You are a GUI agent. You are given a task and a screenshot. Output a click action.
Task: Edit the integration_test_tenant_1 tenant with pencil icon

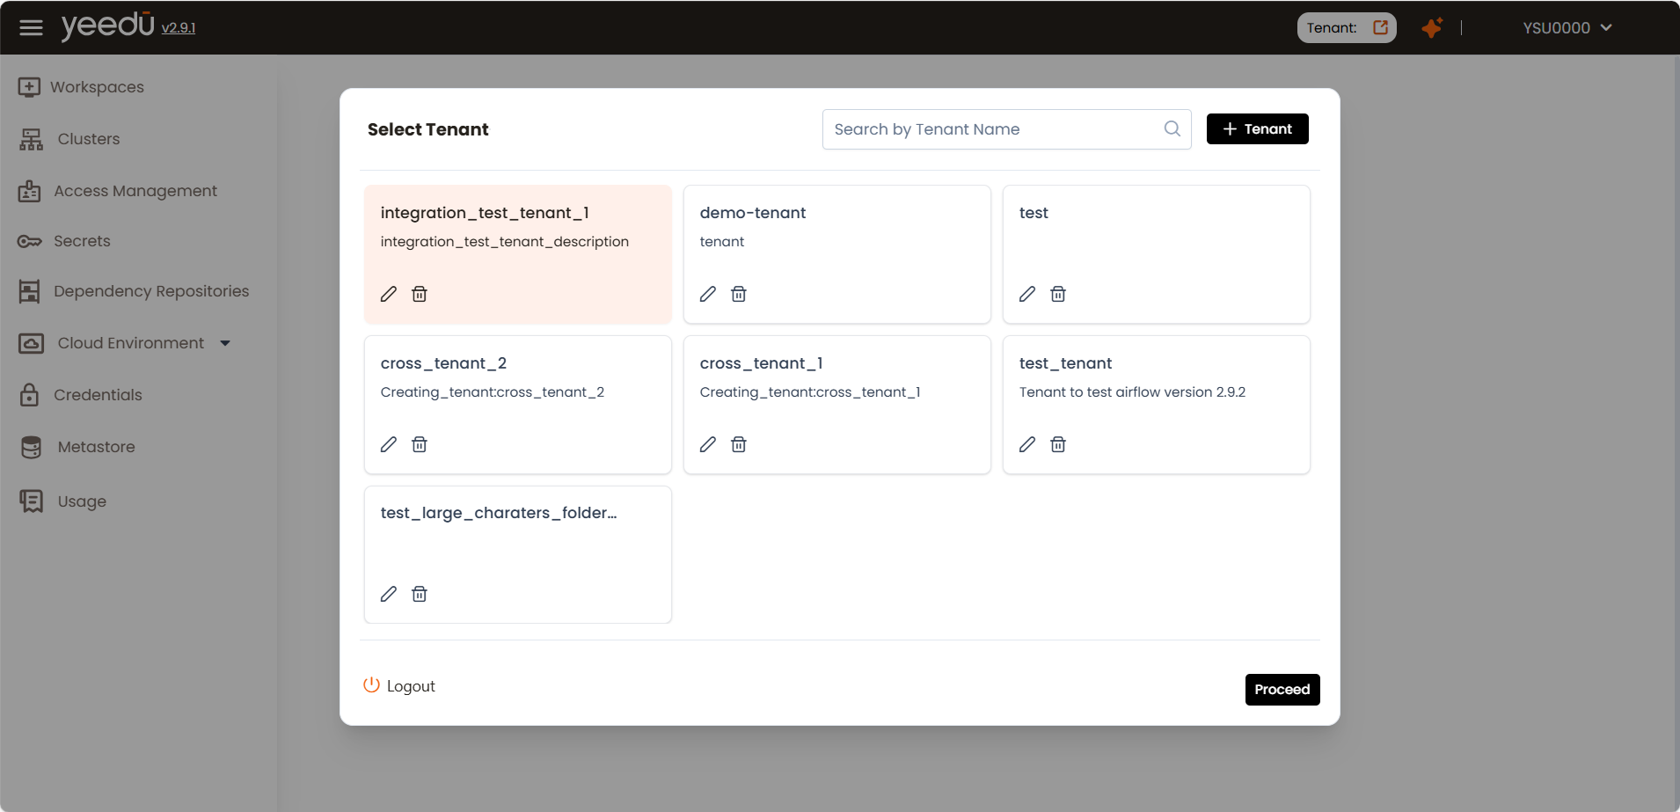pos(389,294)
